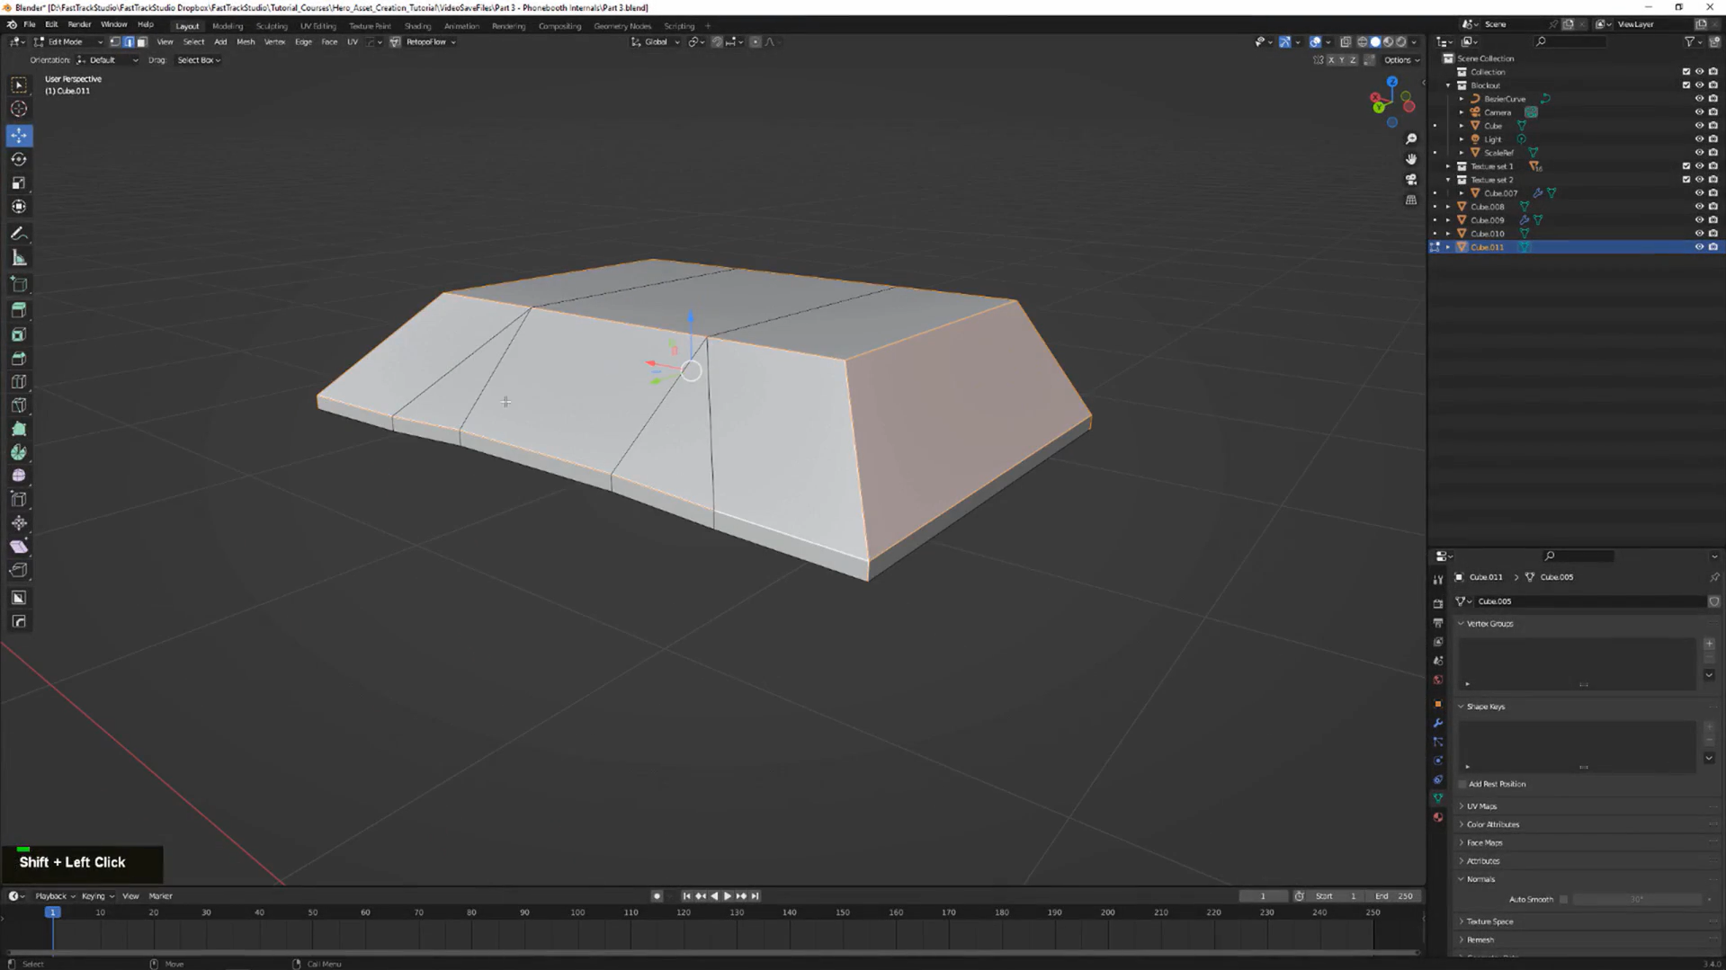This screenshot has width=1726, height=970.
Task: Enable the Auto Smooth checkbox
Action: (x=1563, y=899)
